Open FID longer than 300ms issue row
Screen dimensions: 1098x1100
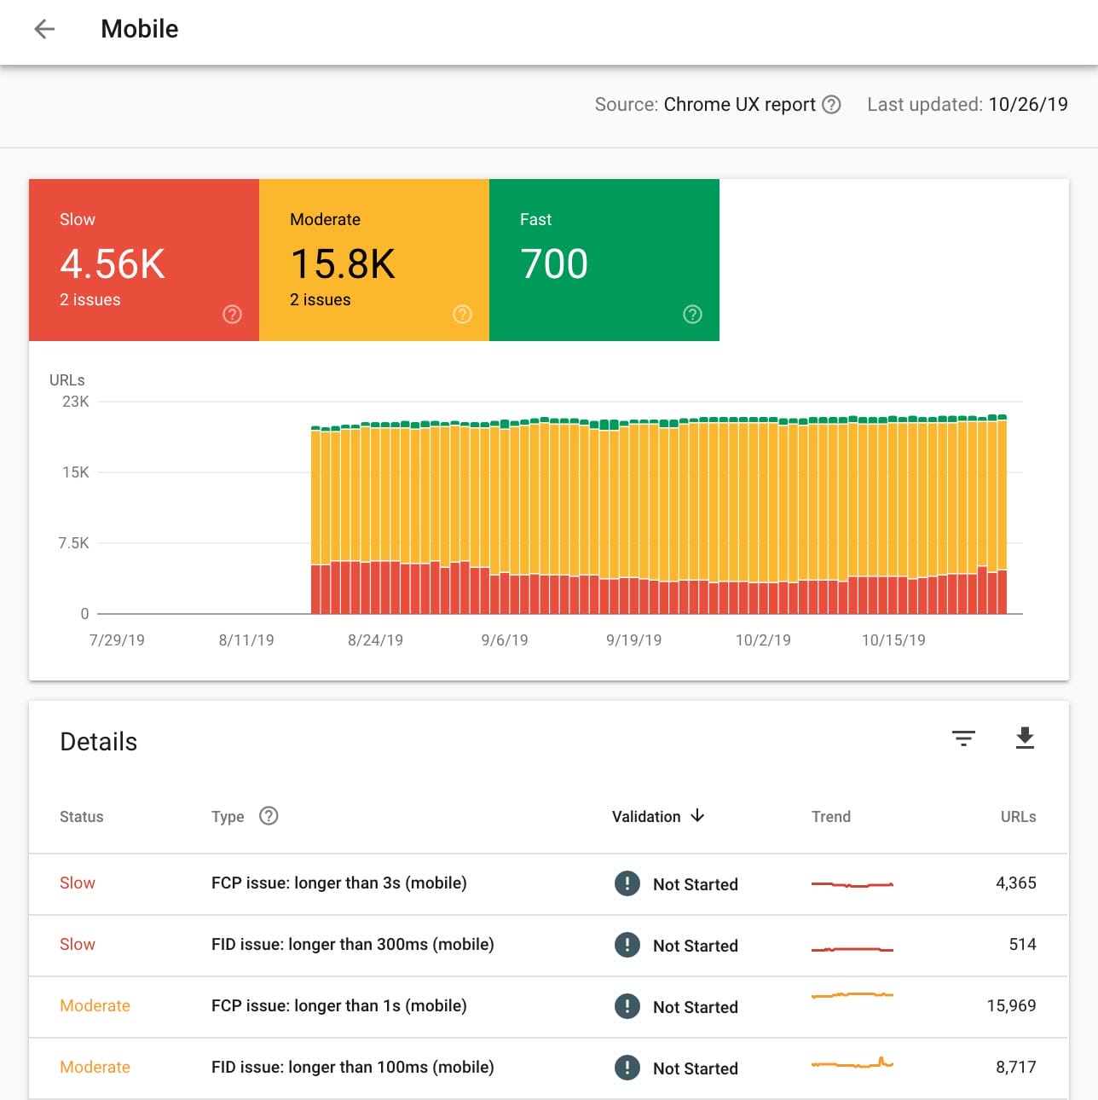[x=352, y=945]
